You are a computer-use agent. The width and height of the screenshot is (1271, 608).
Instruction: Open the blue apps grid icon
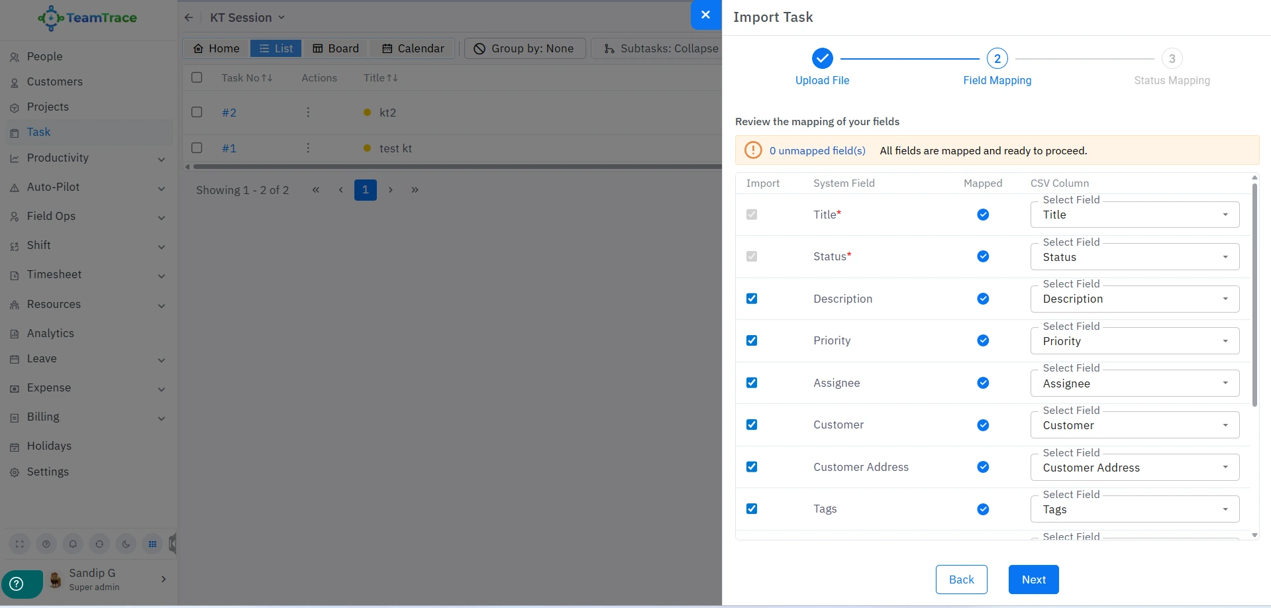point(152,544)
